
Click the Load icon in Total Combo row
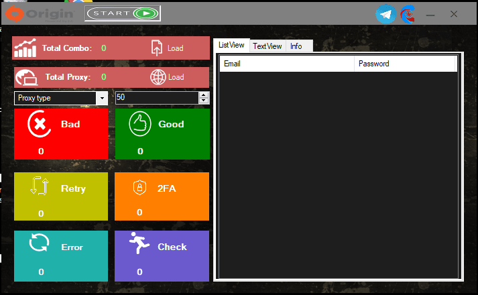point(157,48)
